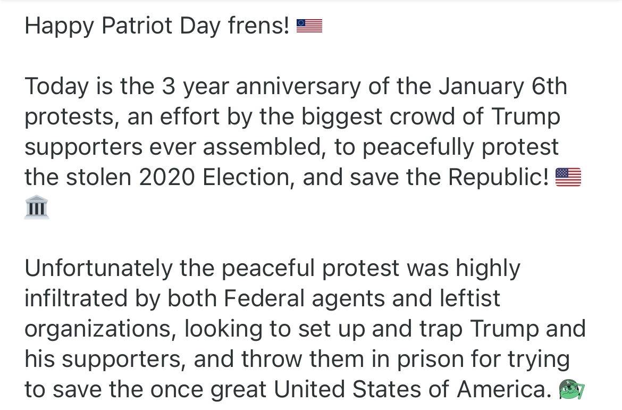Screen dimensions: 622x410
Task: Click the flag emoji after "Happy Patriot Day frens!"
Action: [309, 26]
